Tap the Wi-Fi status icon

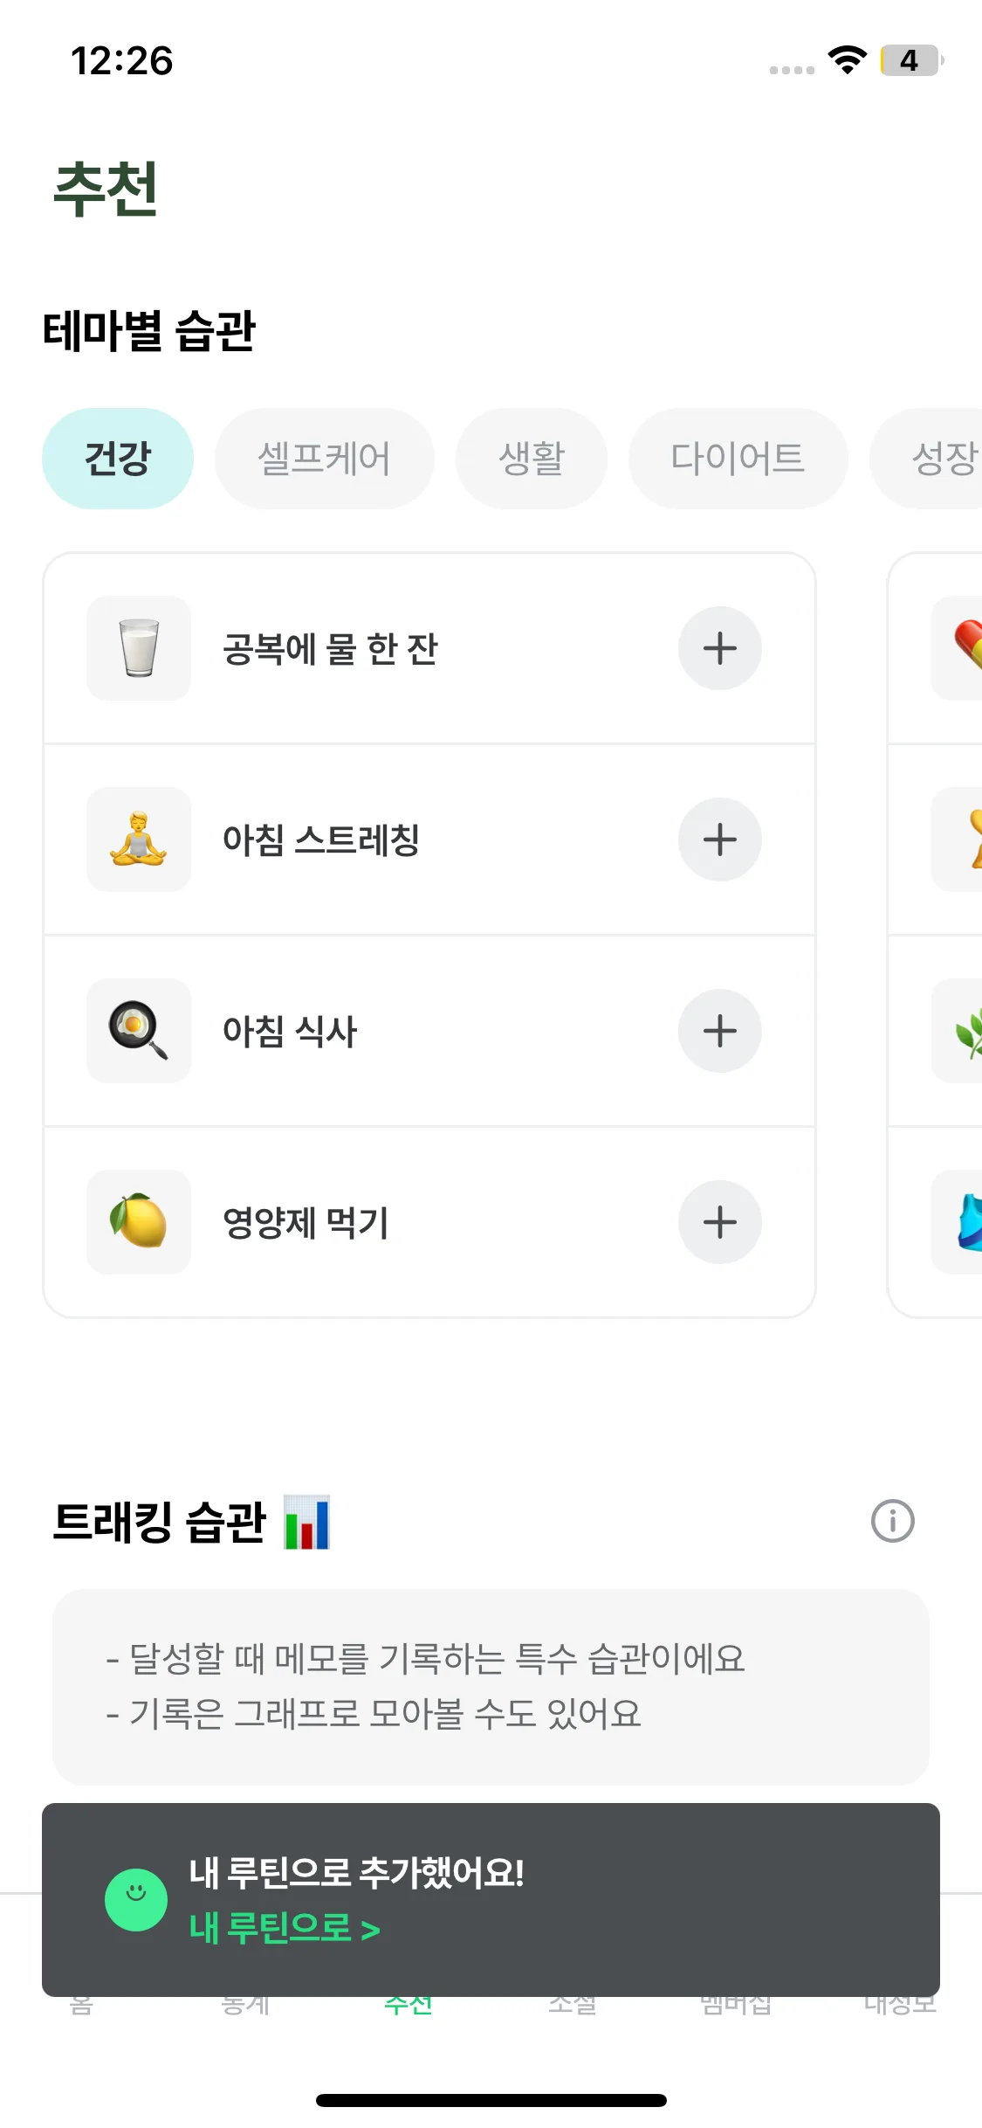click(847, 60)
